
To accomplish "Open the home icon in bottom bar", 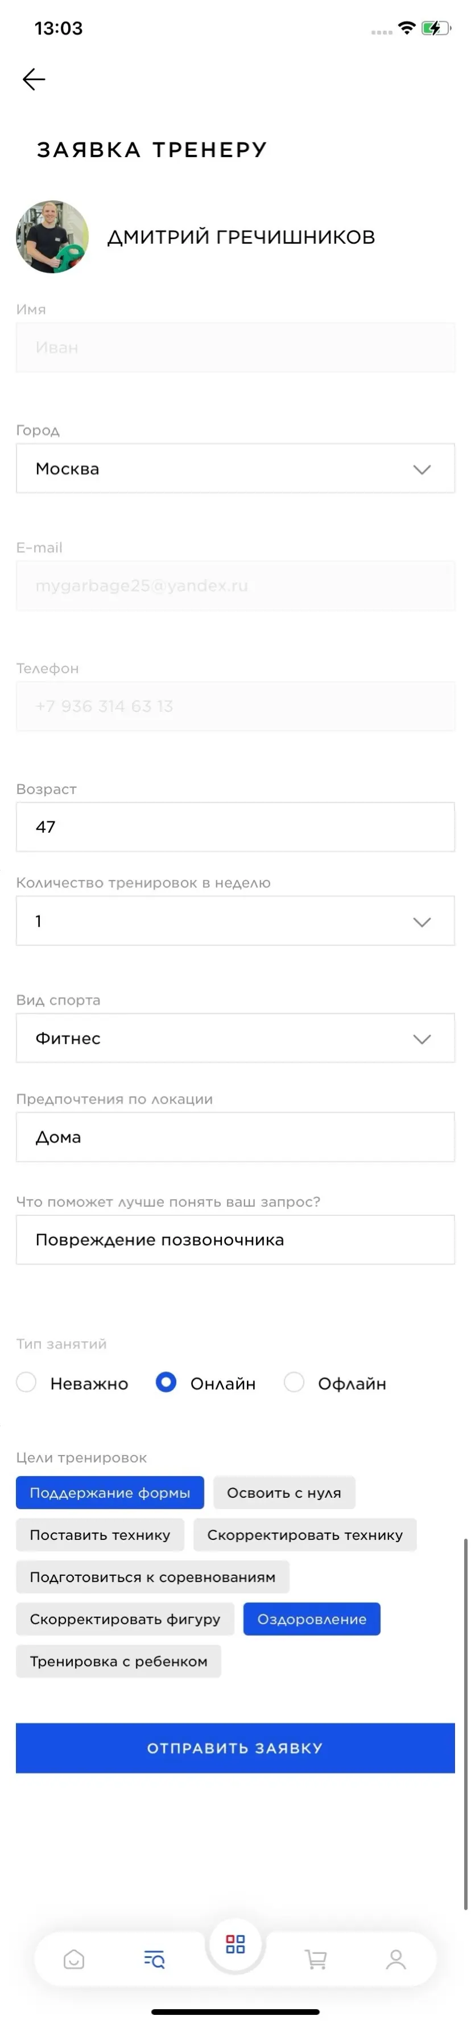I will pos(74,1959).
